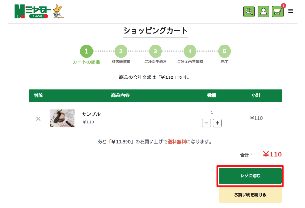305x208 pixels.
Task: Click the 商品の合計金額は「￥110」です message
Action: tap(154, 78)
